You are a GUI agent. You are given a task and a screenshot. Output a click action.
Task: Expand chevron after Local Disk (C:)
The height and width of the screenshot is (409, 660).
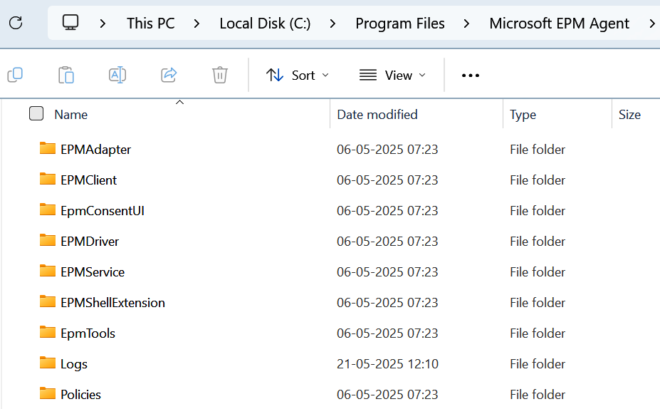332,24
